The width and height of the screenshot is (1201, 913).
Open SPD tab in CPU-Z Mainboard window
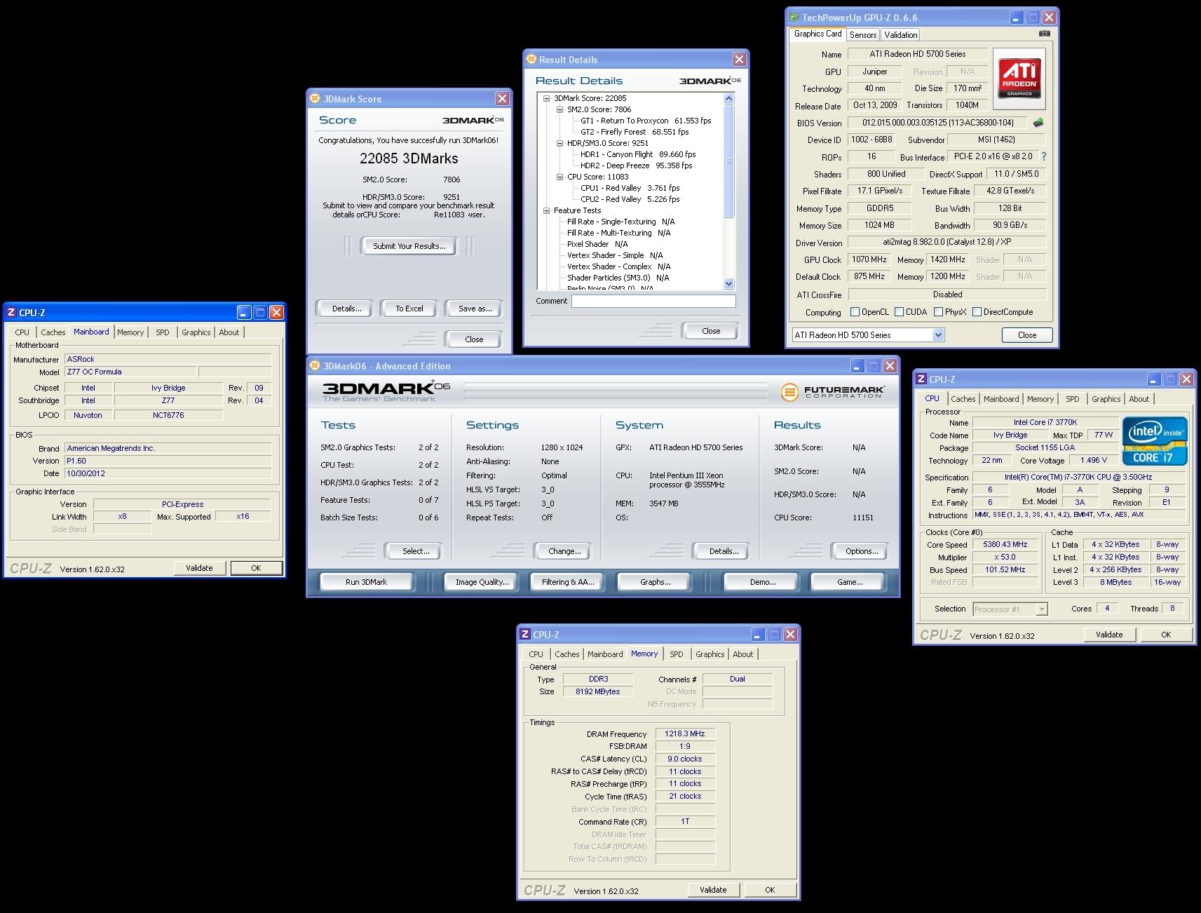[163, 332]
